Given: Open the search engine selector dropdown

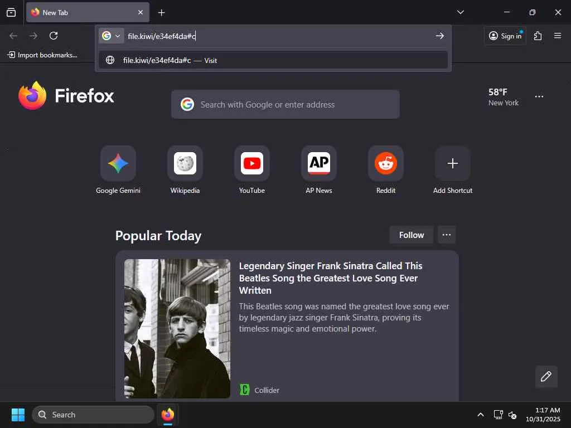Looking at the screenshot, I should [x=111, y=36].
